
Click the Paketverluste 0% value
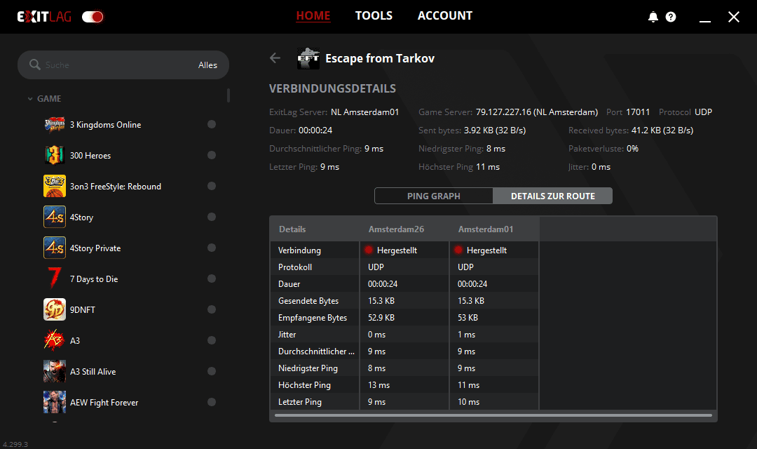click(x=632, y=148)
